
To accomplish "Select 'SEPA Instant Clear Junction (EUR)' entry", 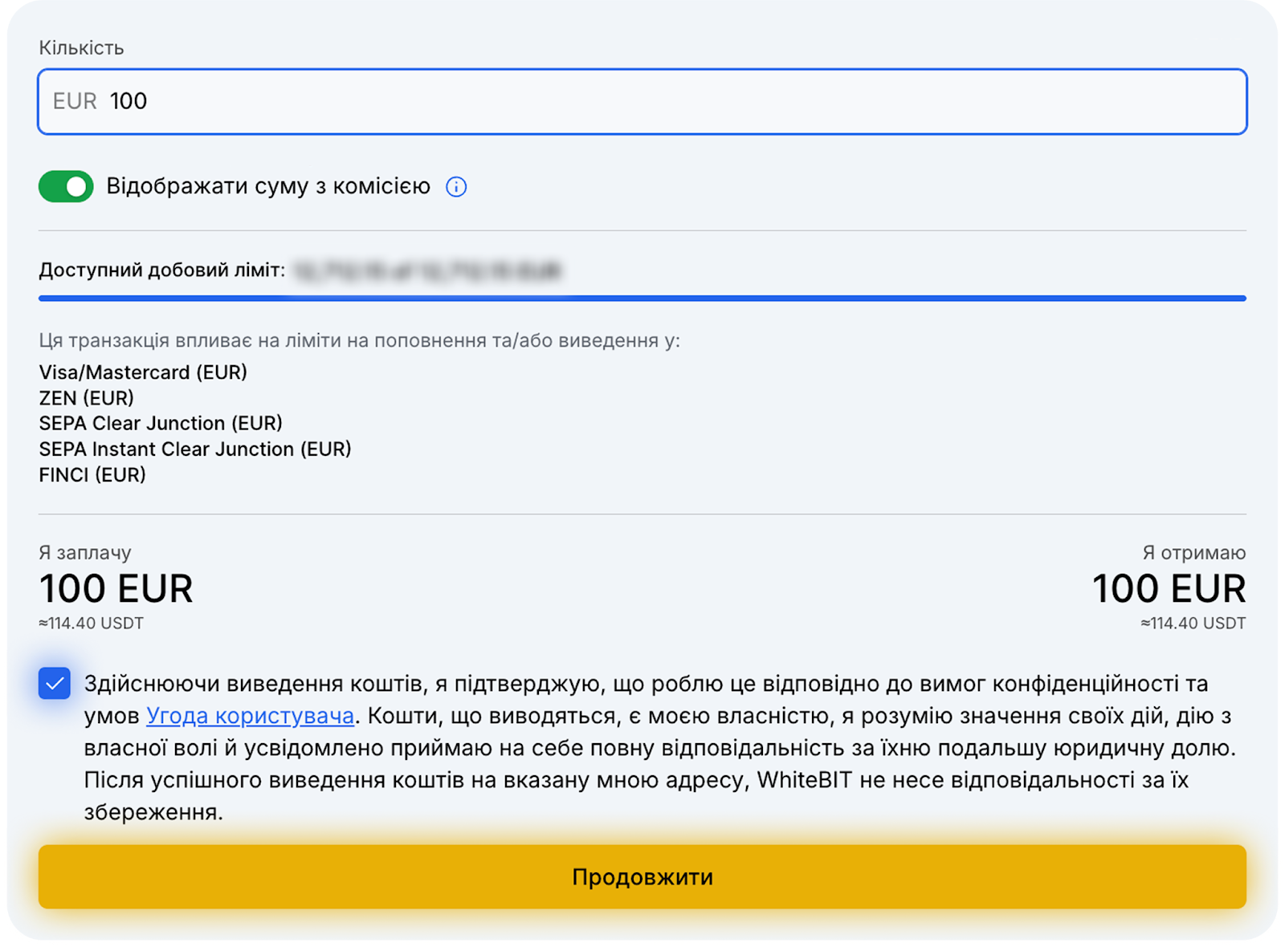I will tap(195, 449).
